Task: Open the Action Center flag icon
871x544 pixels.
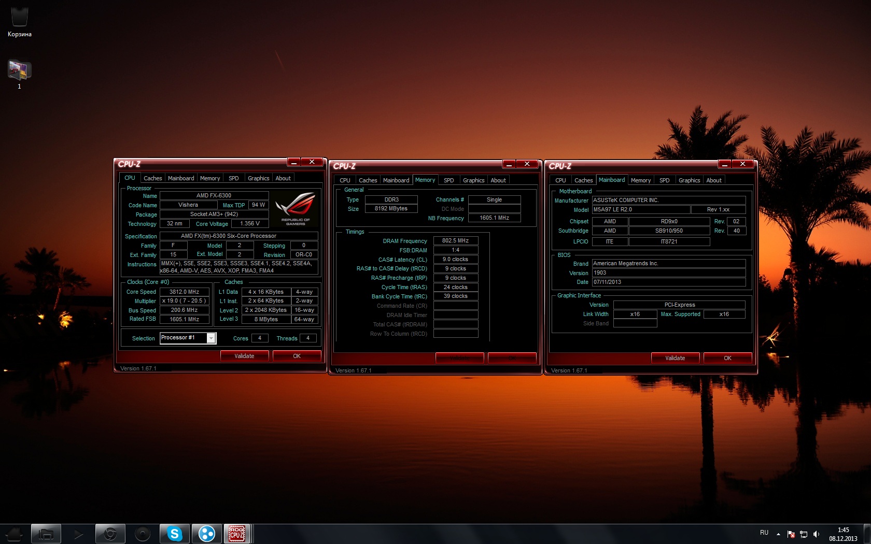Action: [791, 534]
